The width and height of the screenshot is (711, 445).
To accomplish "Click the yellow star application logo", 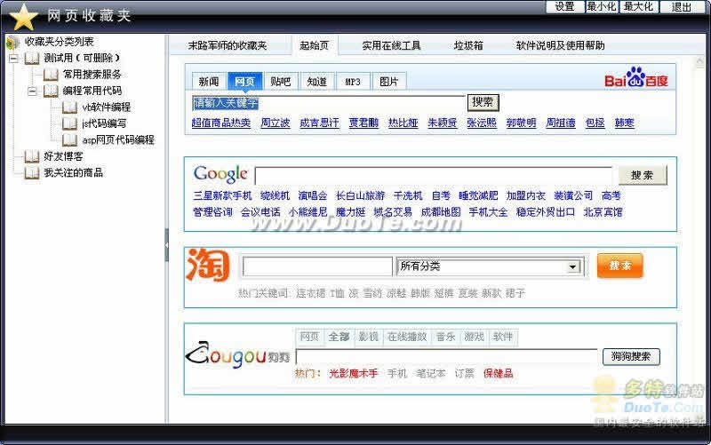I will pos(24,17).
